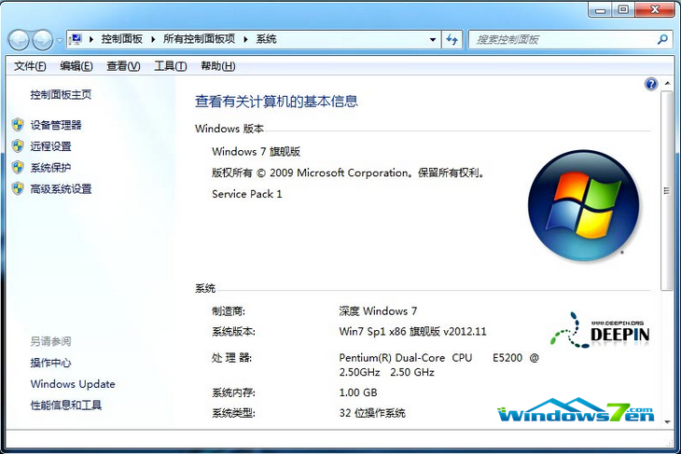Open 操作中心 link in See also
Screen dimensions: 681x454
50,363
